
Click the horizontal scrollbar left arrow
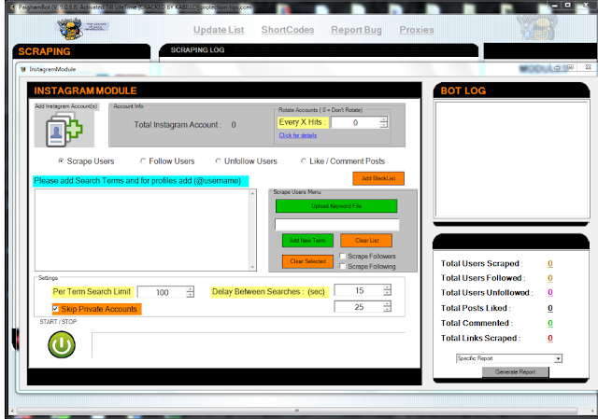(x=12, y=411)
